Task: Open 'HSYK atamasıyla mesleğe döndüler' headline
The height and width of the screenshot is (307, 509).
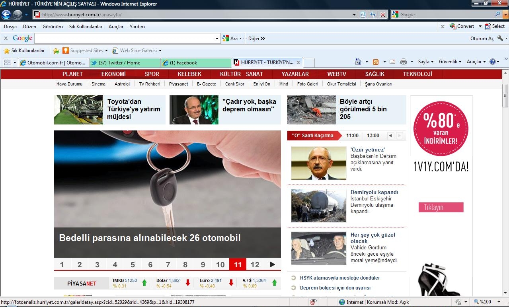Action: click(340, 278)
